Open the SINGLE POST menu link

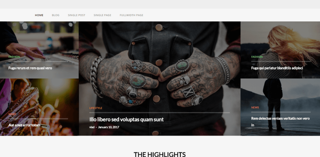76,15
